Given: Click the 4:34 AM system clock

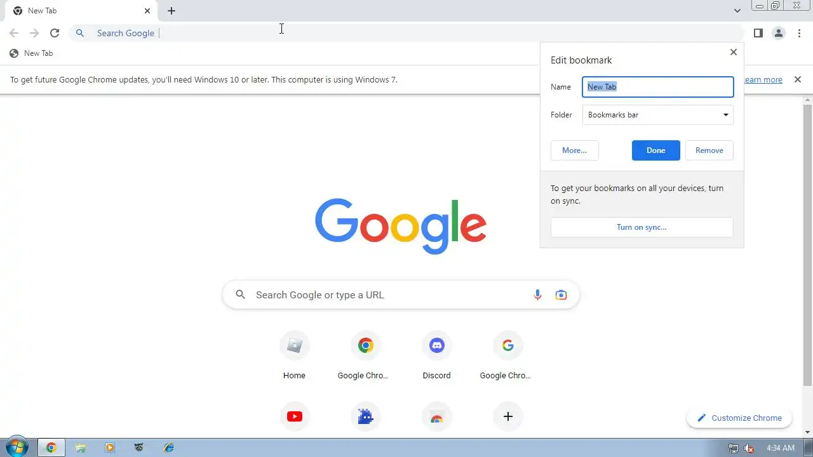Looking at the screenshot, I should [x=780, y=448].
